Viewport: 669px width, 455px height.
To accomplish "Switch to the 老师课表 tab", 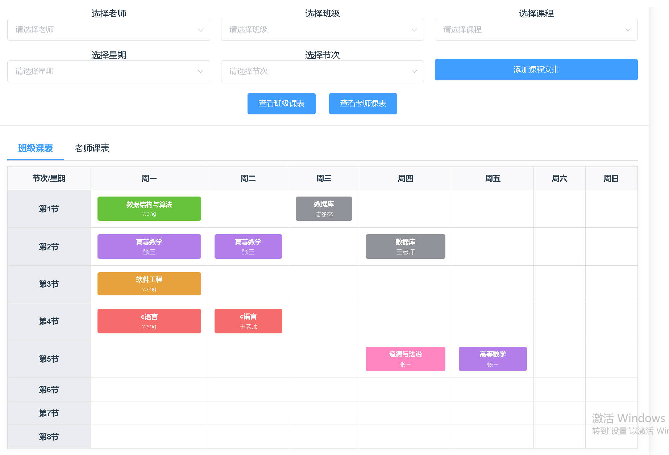I will point(92,148).
